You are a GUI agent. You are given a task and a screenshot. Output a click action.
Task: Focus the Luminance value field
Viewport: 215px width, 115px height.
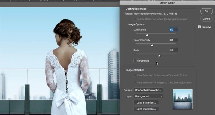(174, 30)
